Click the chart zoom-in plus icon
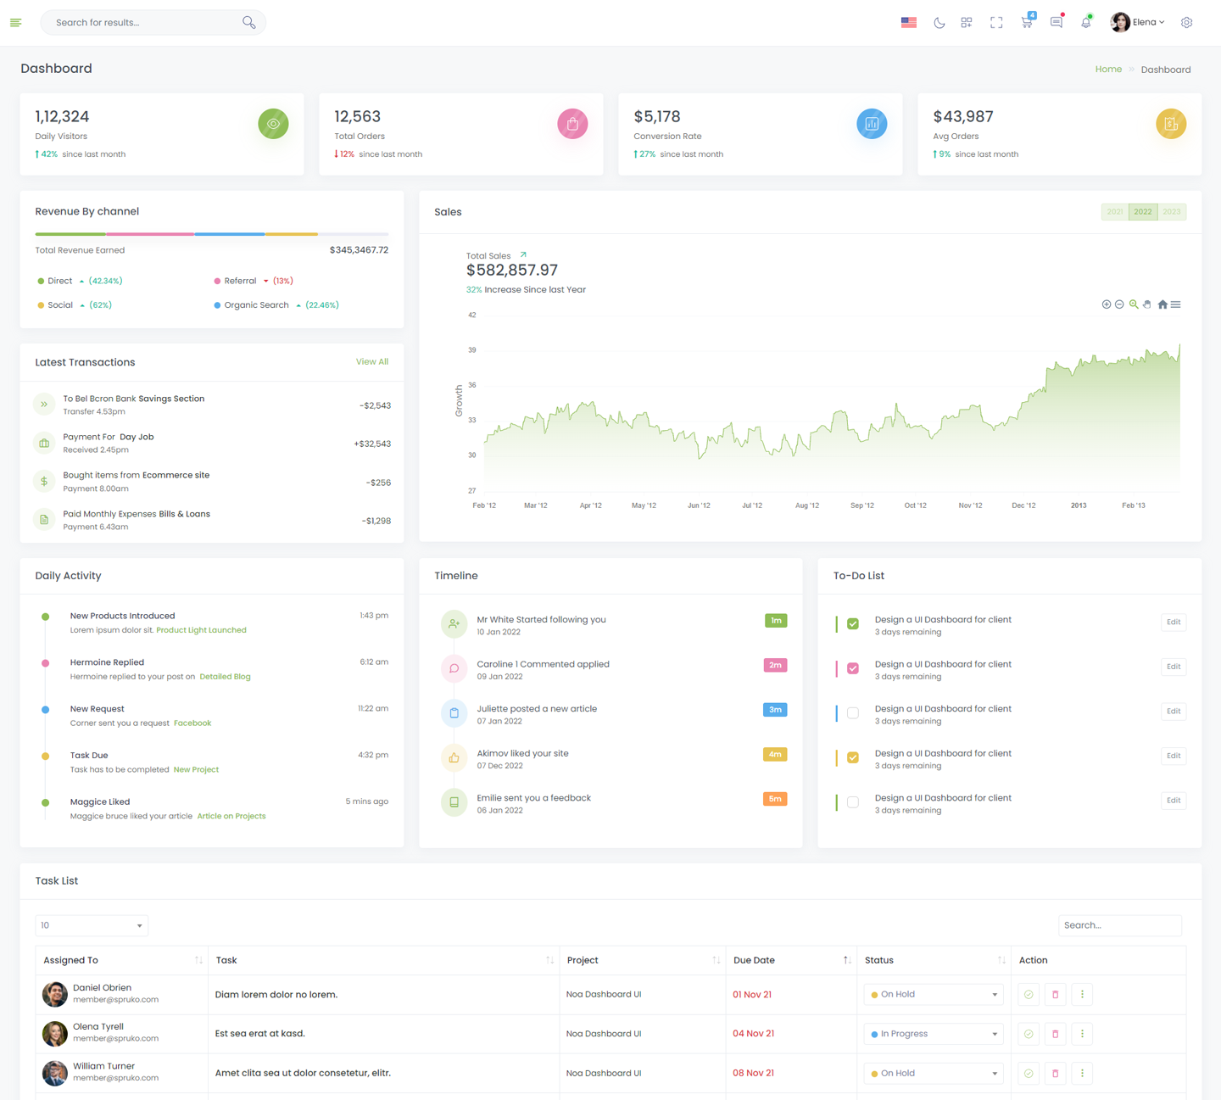This screenshot has width=1221, height=1100. (1106, 304)
